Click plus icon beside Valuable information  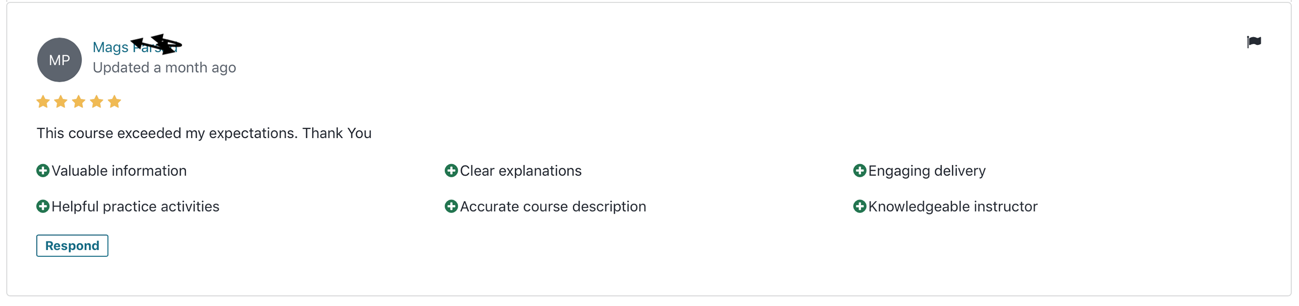pyautogui.click(x=43, y=171)
